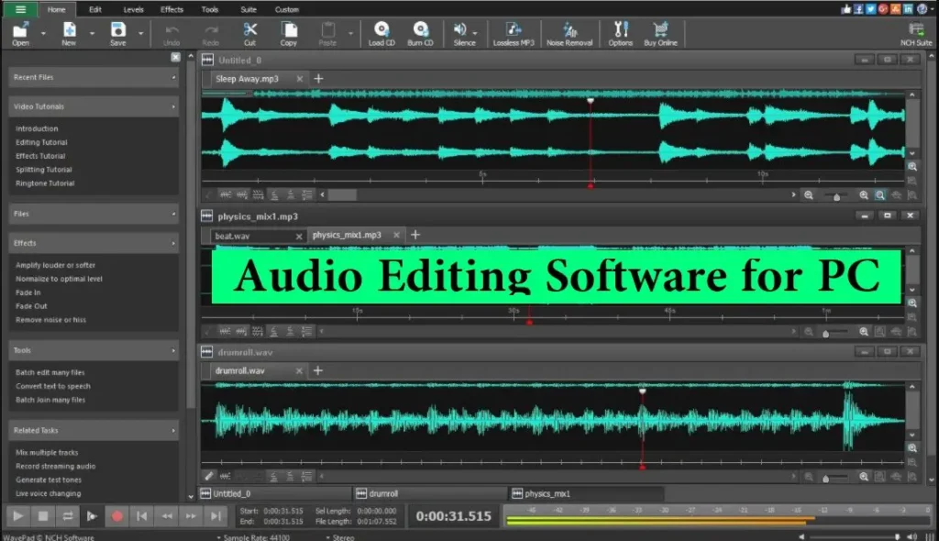Open the Levels menu tab

point(133,9)
